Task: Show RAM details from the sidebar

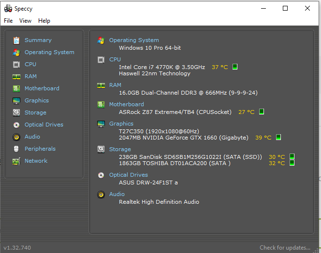Action: (x=30, y=76)
